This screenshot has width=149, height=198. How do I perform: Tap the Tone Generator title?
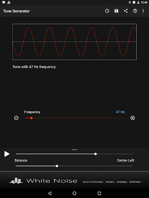click(16, 11)
